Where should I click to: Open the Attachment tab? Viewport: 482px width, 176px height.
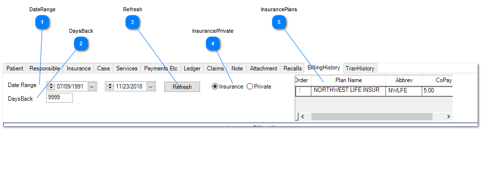[x=263, y=68]
